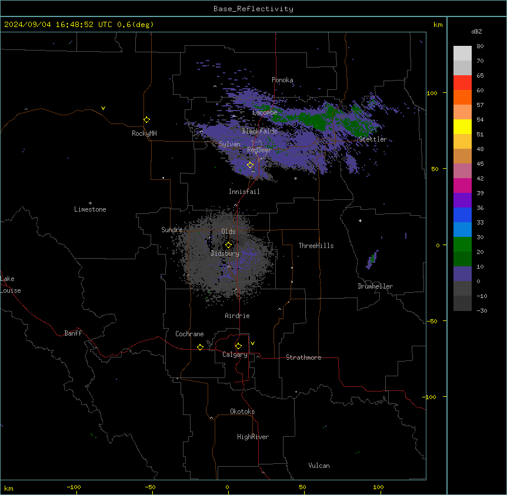Image resolution: width=507 pixels, height=495 pixels.
Task: Click the Lake Louise label at the left edge
Action: tap(11, 285)
